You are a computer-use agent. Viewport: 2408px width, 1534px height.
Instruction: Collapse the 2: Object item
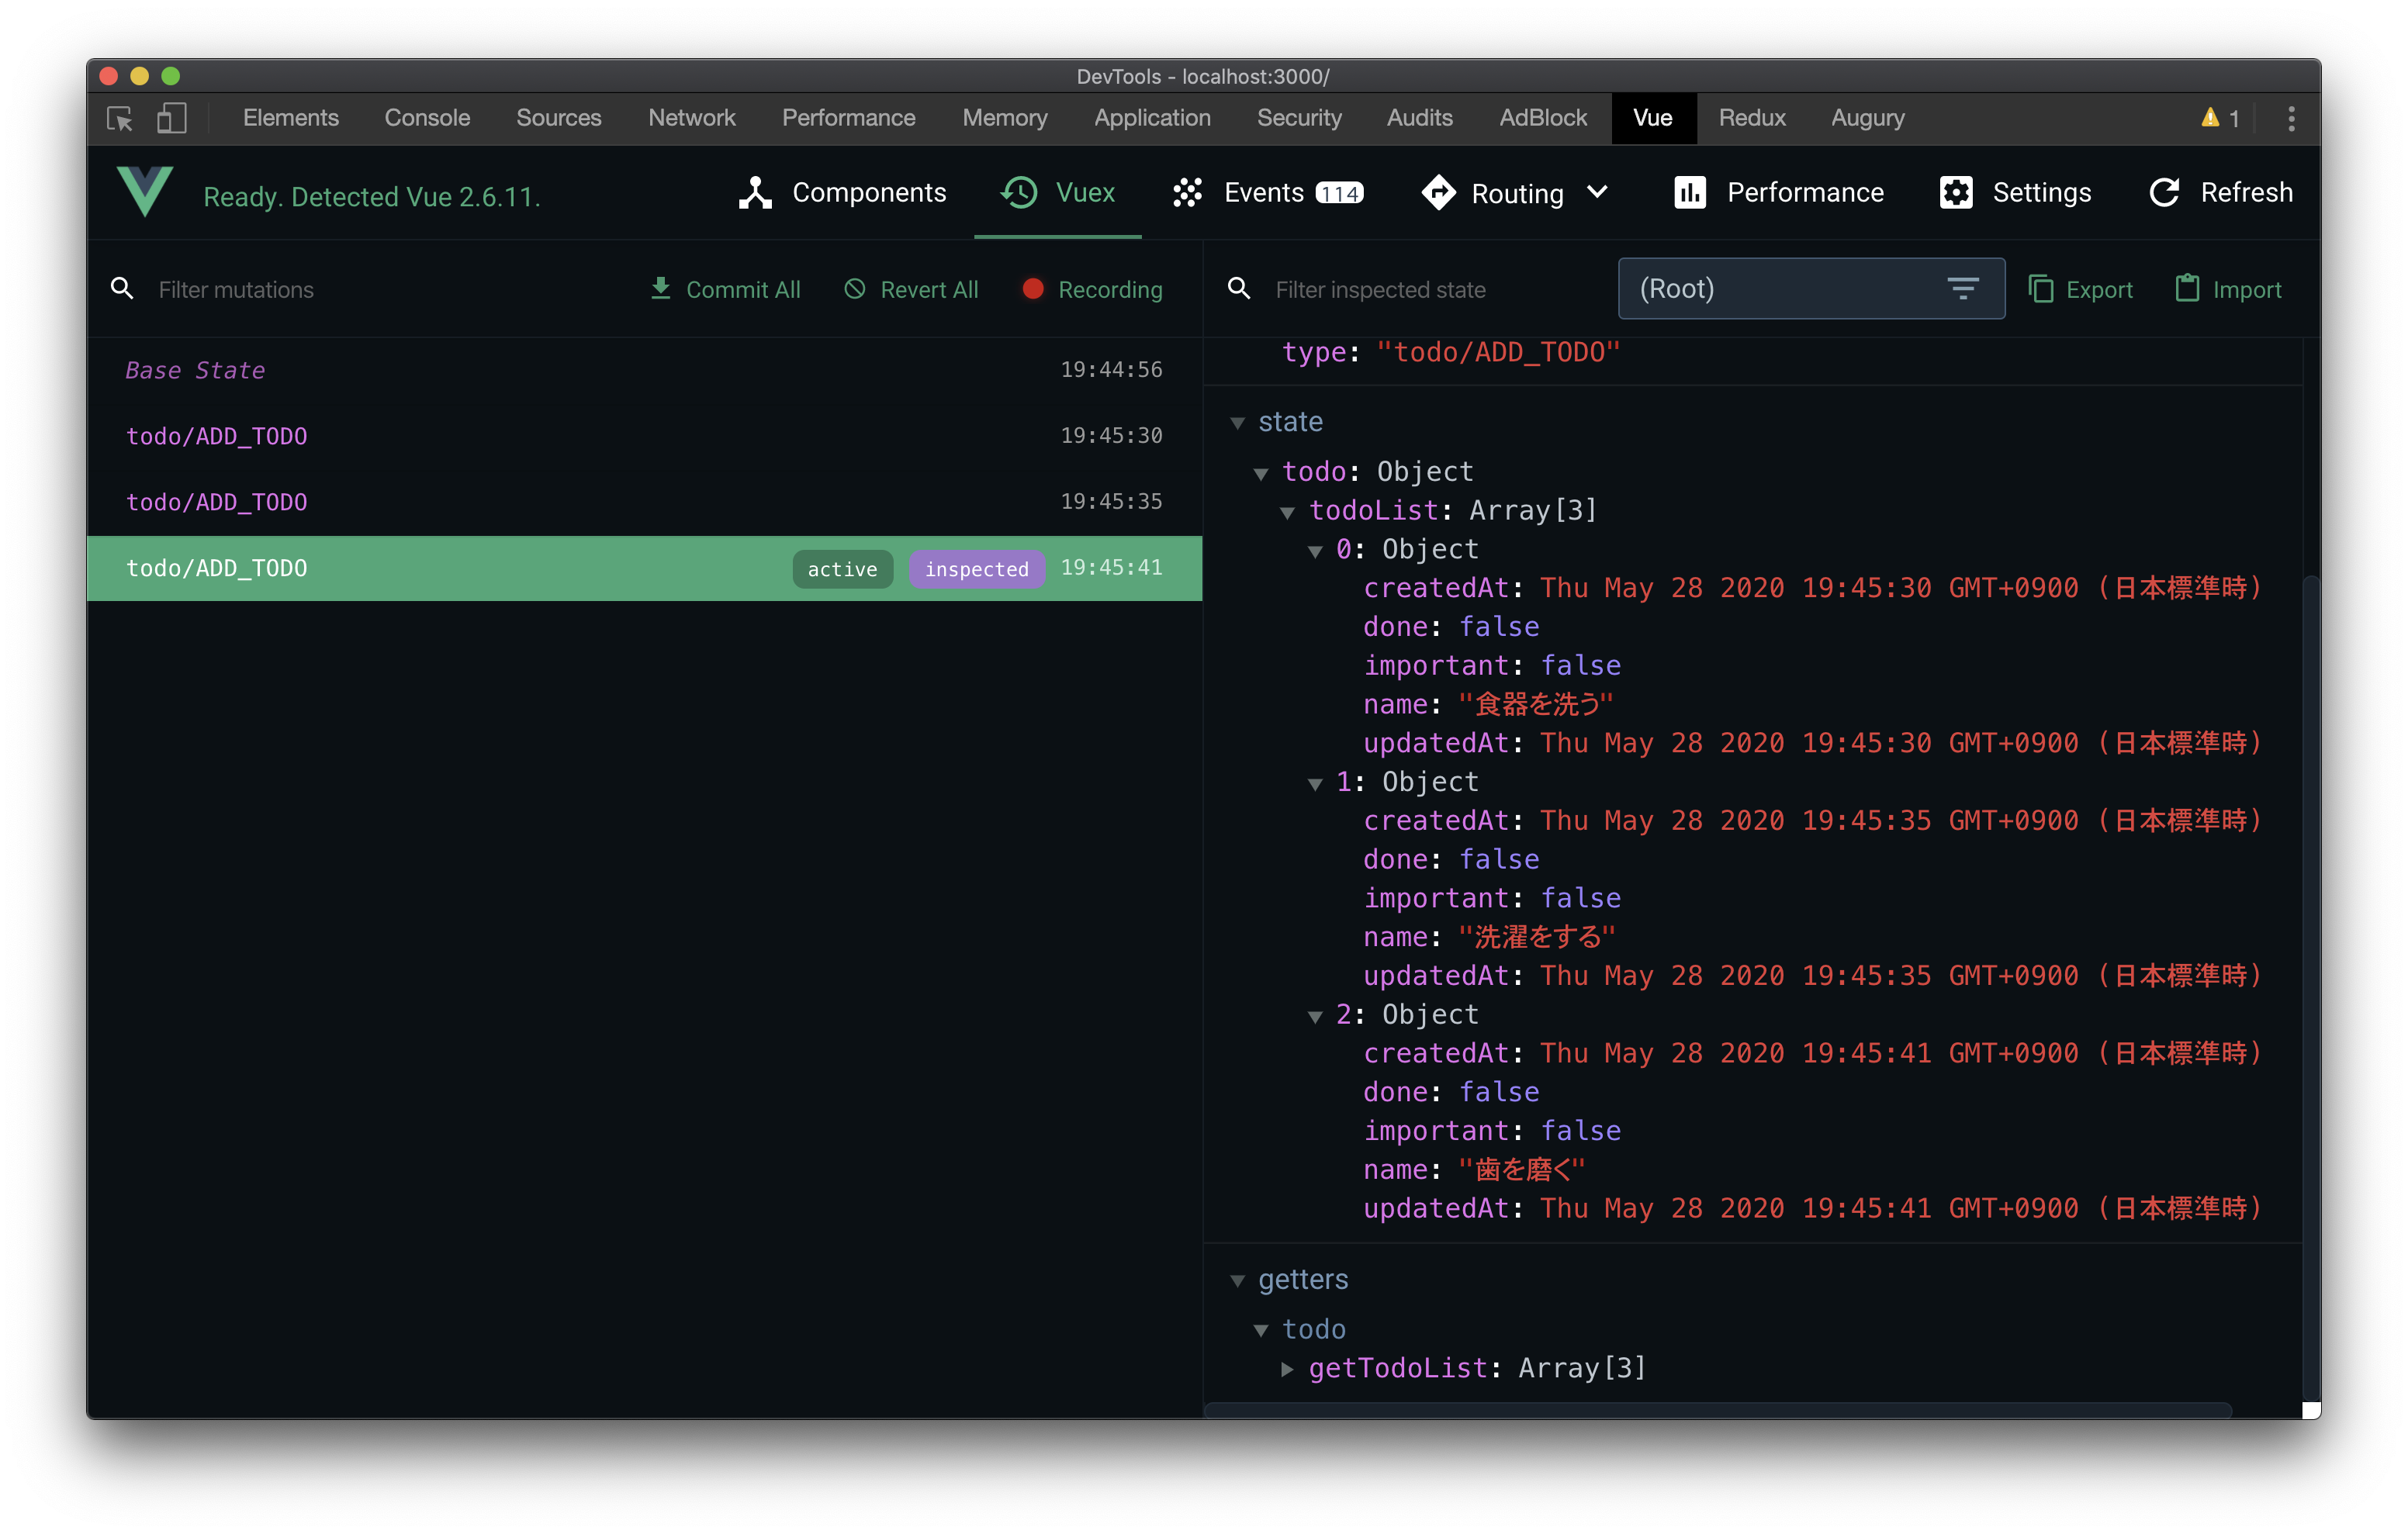pyautogui.click(x=1315, y=1017)
